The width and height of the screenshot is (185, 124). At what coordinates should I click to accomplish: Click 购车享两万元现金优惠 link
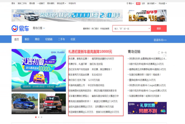79,75
